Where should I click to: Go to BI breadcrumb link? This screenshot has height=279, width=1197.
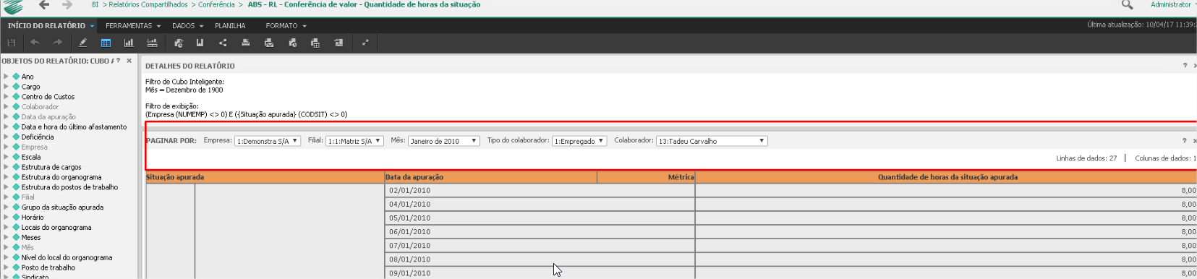[95, 4]
